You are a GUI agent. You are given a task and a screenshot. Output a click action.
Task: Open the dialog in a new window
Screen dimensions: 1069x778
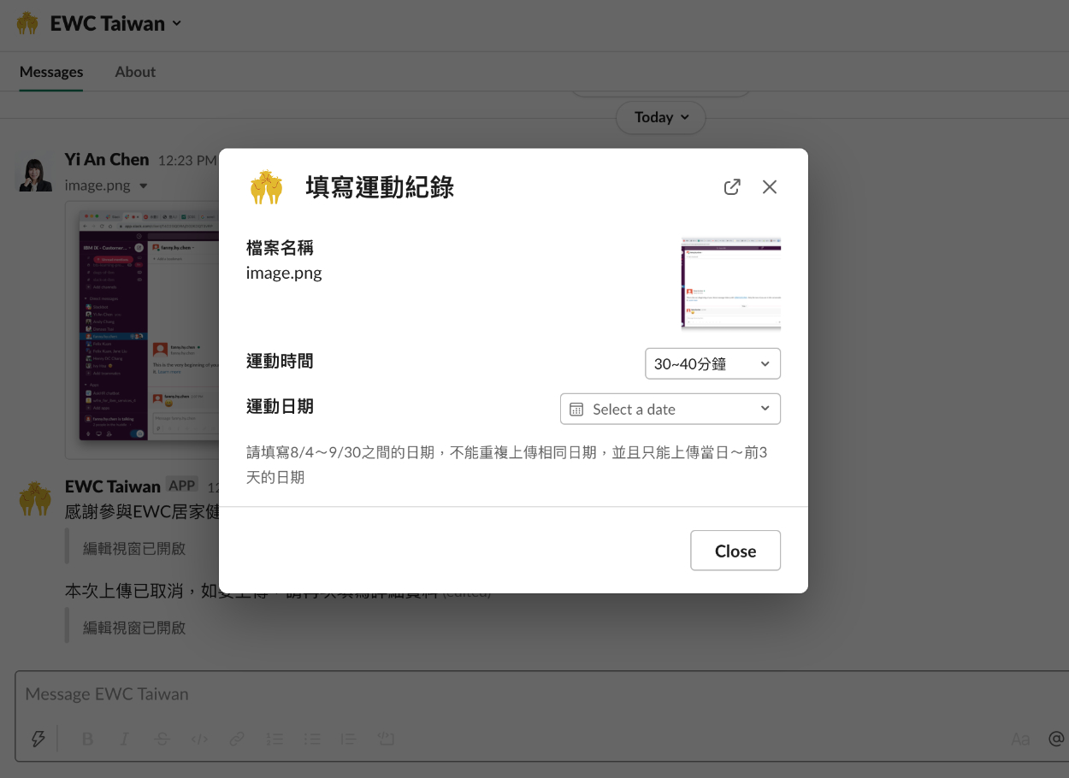(732, 187)
